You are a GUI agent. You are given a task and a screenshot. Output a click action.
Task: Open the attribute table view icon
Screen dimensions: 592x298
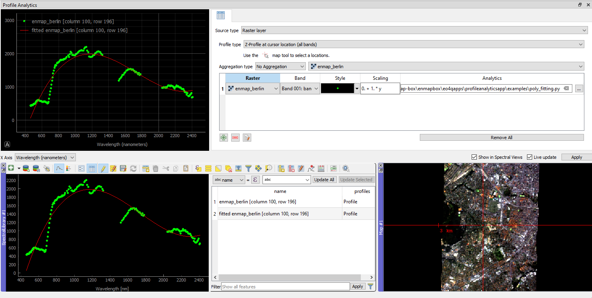click(92, 168)
